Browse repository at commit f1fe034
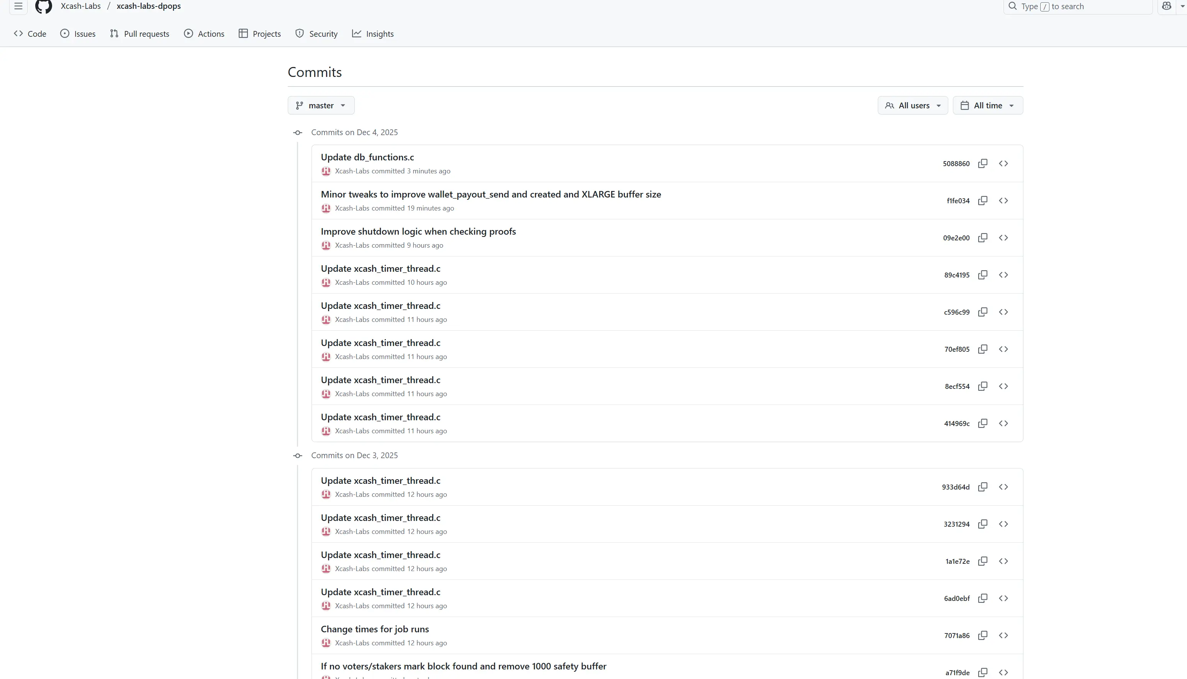This screenshot has height=679, width=1187. click(1003, 201)
